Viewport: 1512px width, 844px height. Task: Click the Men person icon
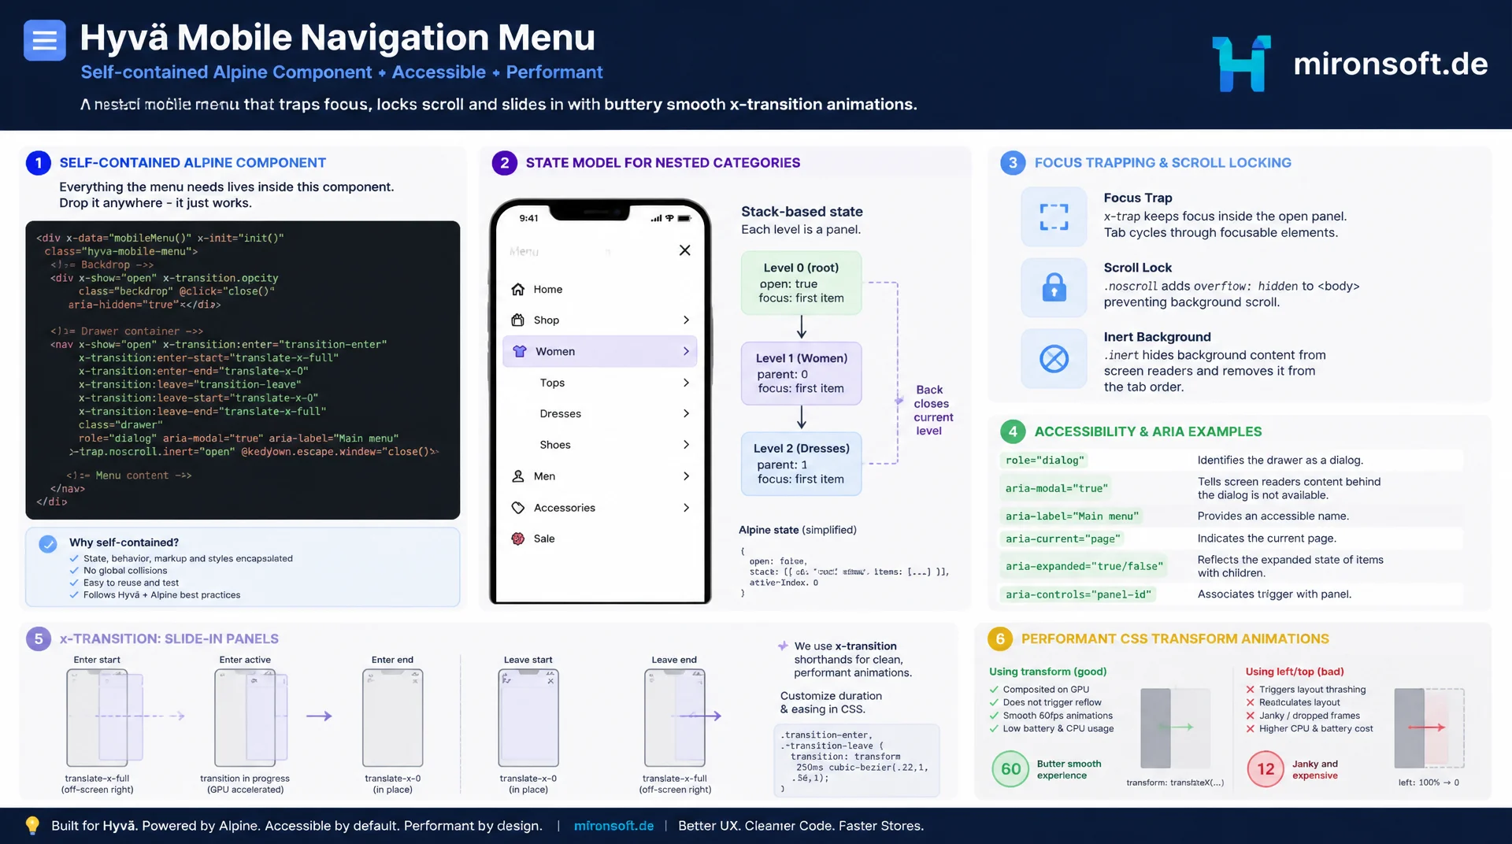(x=518, y=476)
